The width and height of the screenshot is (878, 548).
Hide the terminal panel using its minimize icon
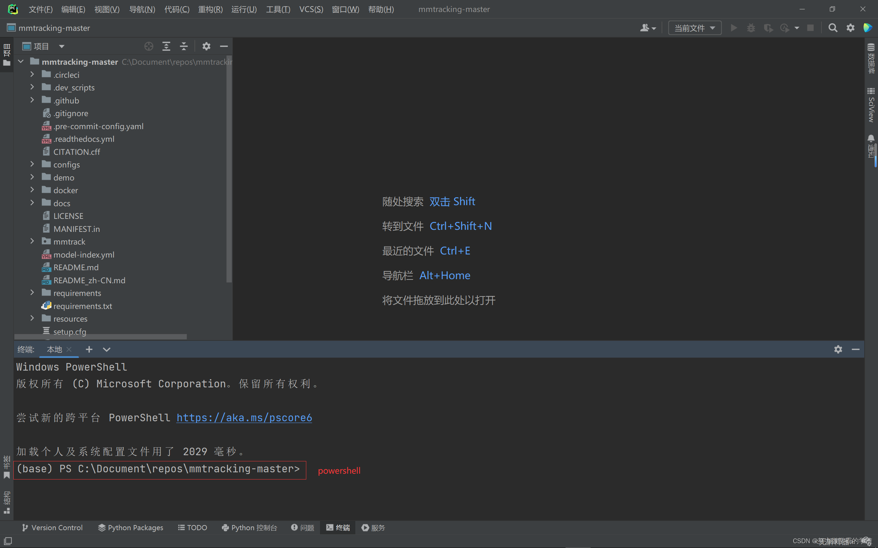coord(855,349)
